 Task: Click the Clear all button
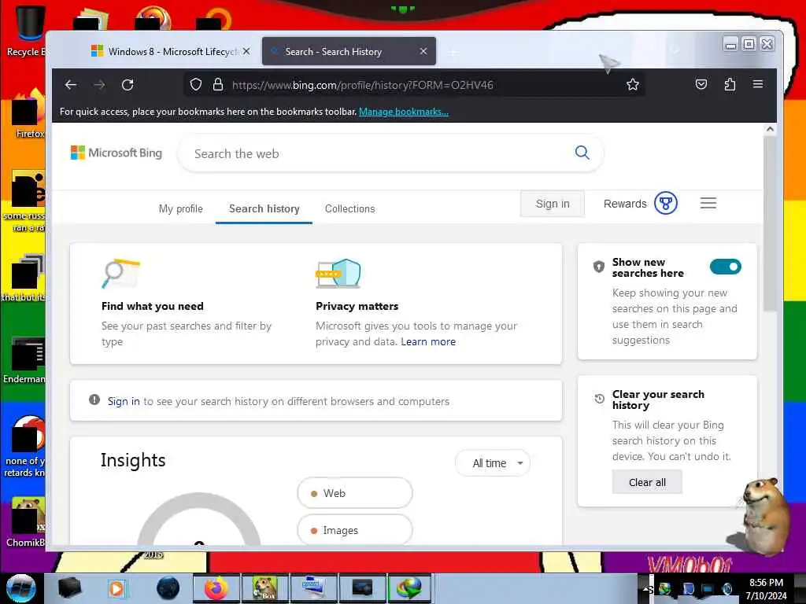tap(647, 482)
